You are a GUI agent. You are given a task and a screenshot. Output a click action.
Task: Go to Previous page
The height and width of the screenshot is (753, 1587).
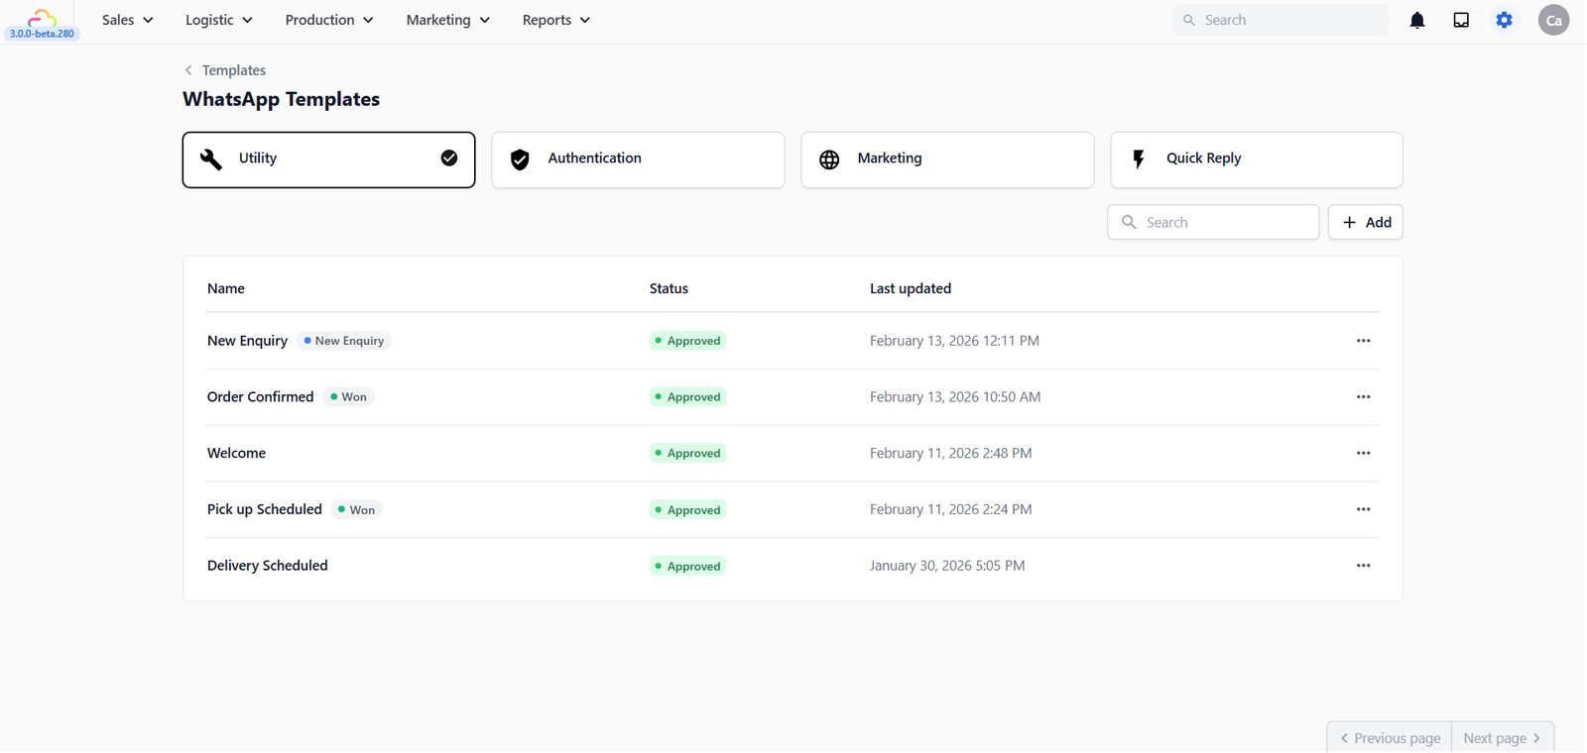[1390, 738]
